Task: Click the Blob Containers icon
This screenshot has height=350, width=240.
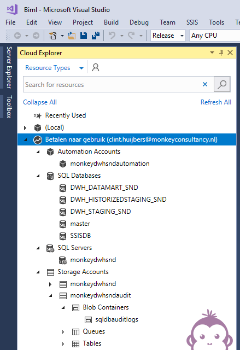Action: pyautogui.click(x=75, y=308)
